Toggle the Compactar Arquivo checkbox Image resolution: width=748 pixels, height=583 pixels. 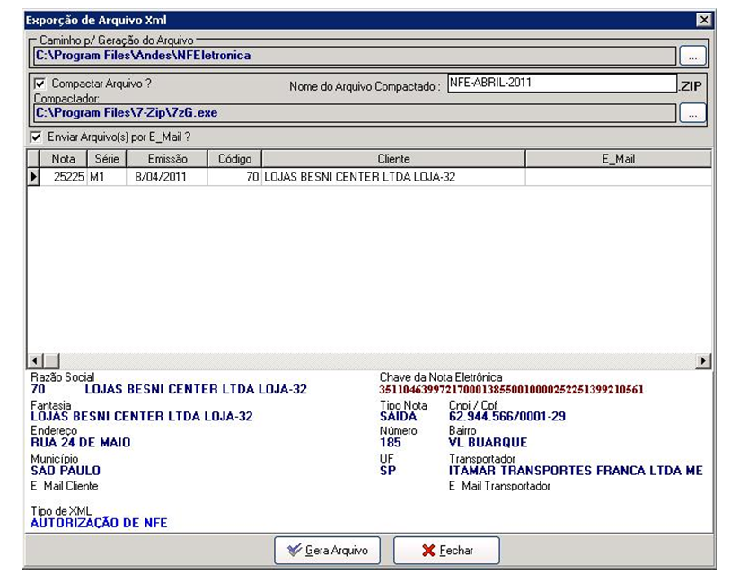(x=40, y=84)
